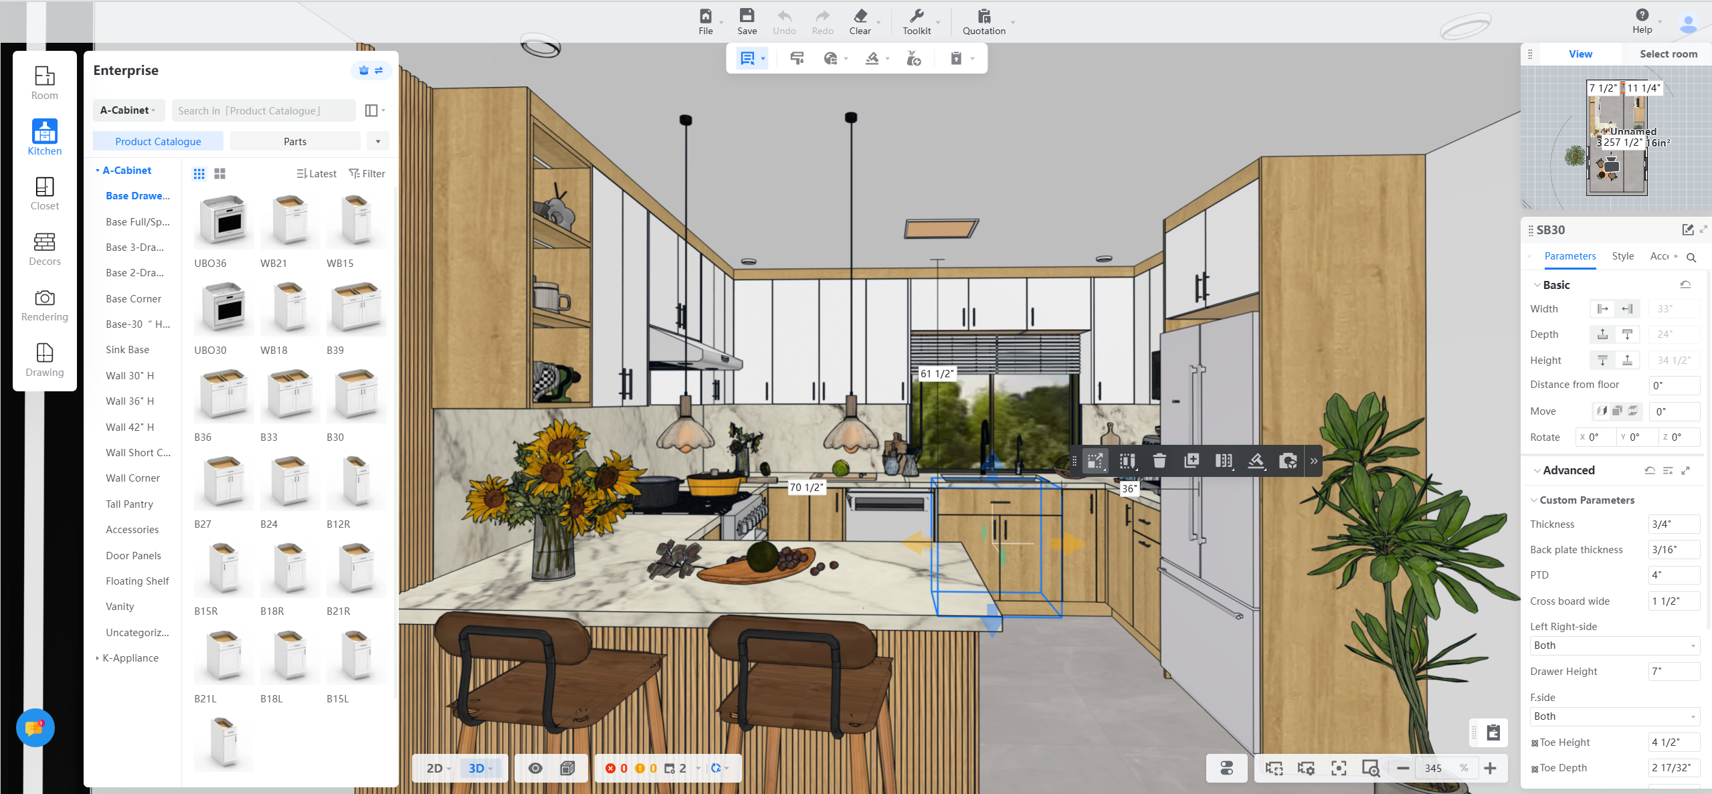The width and height of the screenshot is (1712, 794).
Task: Switch to the Parts tab
Action: click(295, 141)
